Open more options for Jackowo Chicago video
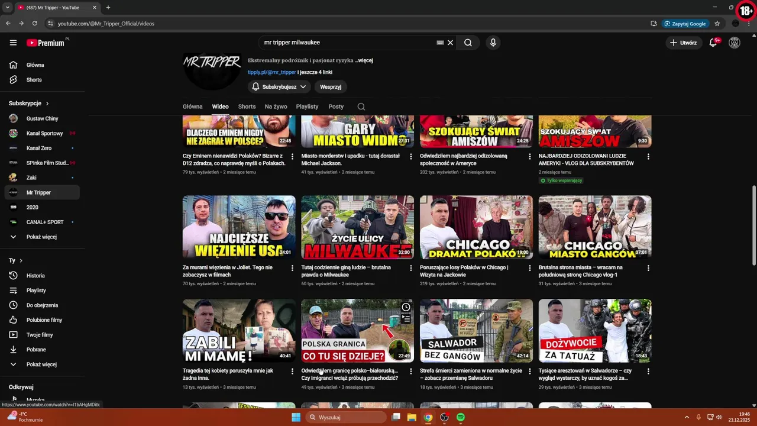 click(x=530, y=268)
